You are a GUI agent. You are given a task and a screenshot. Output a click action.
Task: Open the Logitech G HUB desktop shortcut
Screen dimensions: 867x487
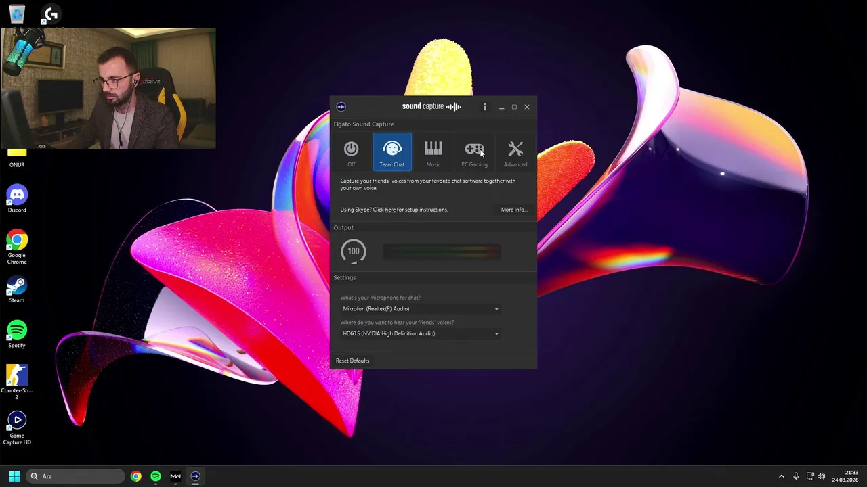51,14
